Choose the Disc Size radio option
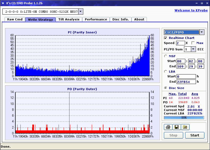Viewport: 210px width, 150px height. pyautogui.click(x=166, y=88)
